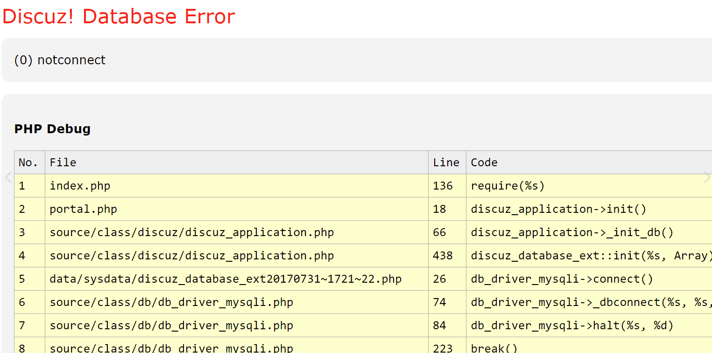Click line number 74 cell
The height and width of the screenshot is (353, 712).
point(447,302)
